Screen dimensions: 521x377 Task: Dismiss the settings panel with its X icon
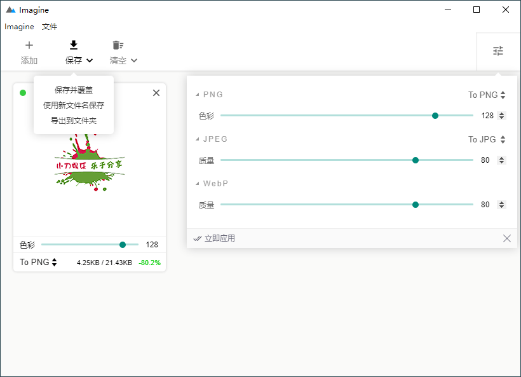click(507, 238)
